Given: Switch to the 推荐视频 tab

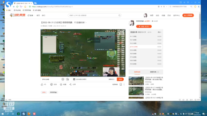Looking at the screenshot, I should (x=137, y=72).
